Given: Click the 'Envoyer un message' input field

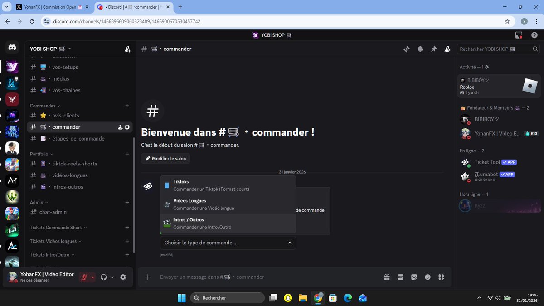Looking at the screenshot, I should [227, 277].
